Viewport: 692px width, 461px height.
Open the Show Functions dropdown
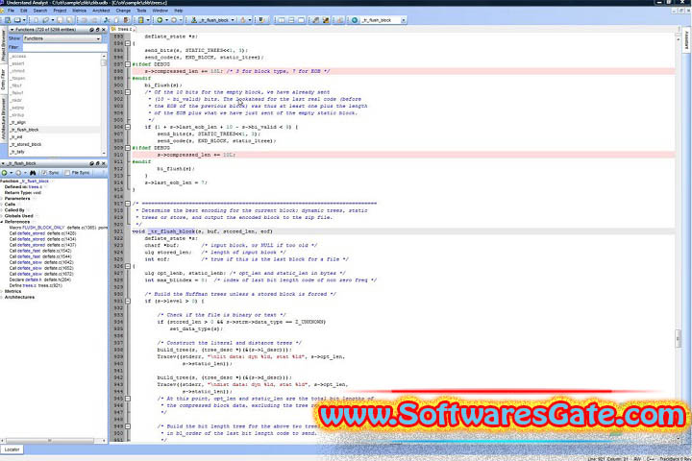tap(62, 38)
